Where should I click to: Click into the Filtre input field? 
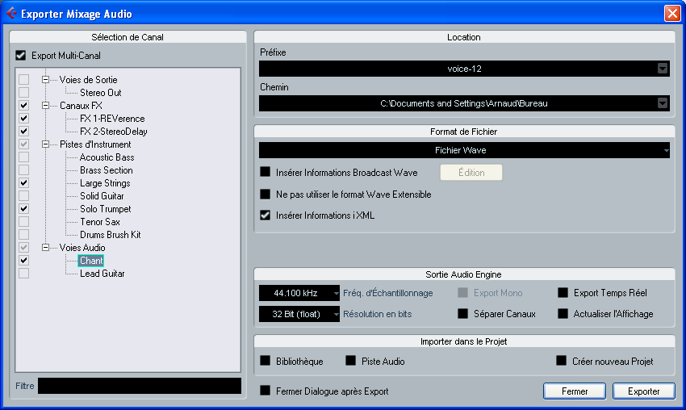click(140, 386)
